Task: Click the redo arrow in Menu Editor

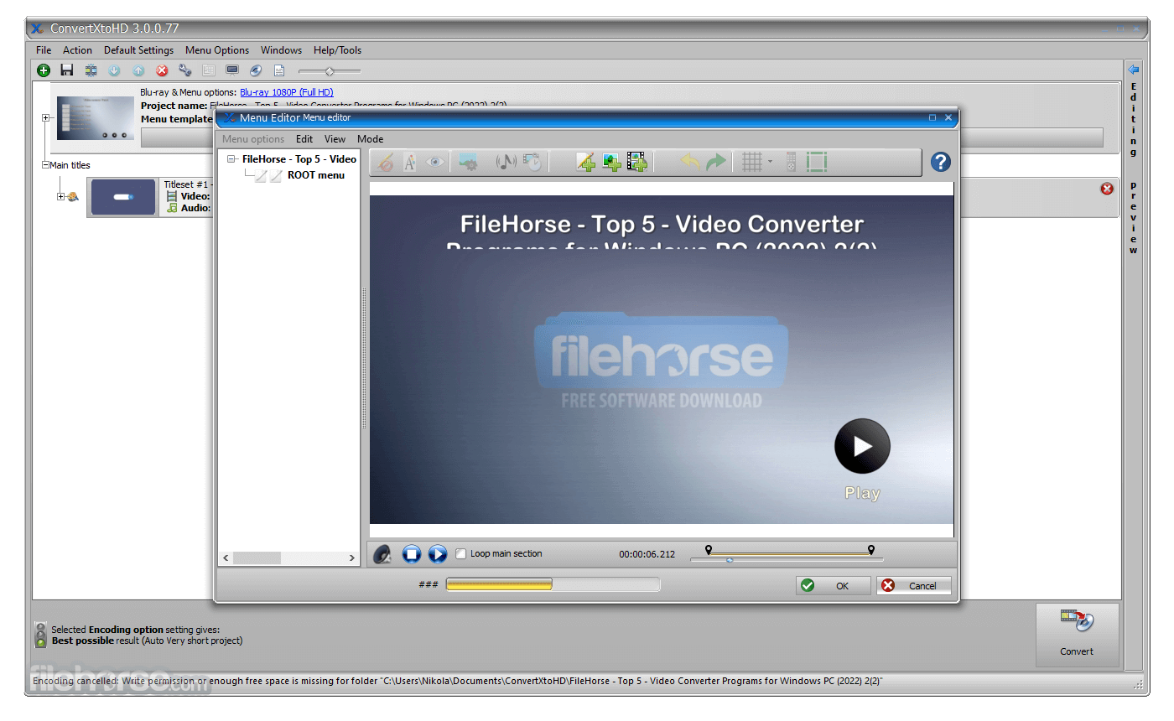Action: pyautogui.click(x=716, y=163)
